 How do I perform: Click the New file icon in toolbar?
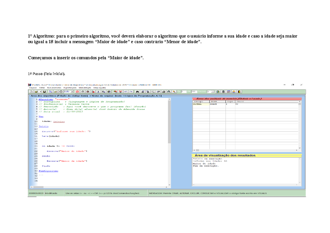point(31,91)
